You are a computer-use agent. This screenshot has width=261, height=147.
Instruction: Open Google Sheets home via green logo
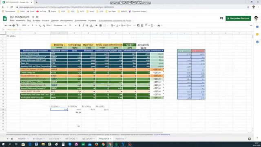(x=5, y=18)
